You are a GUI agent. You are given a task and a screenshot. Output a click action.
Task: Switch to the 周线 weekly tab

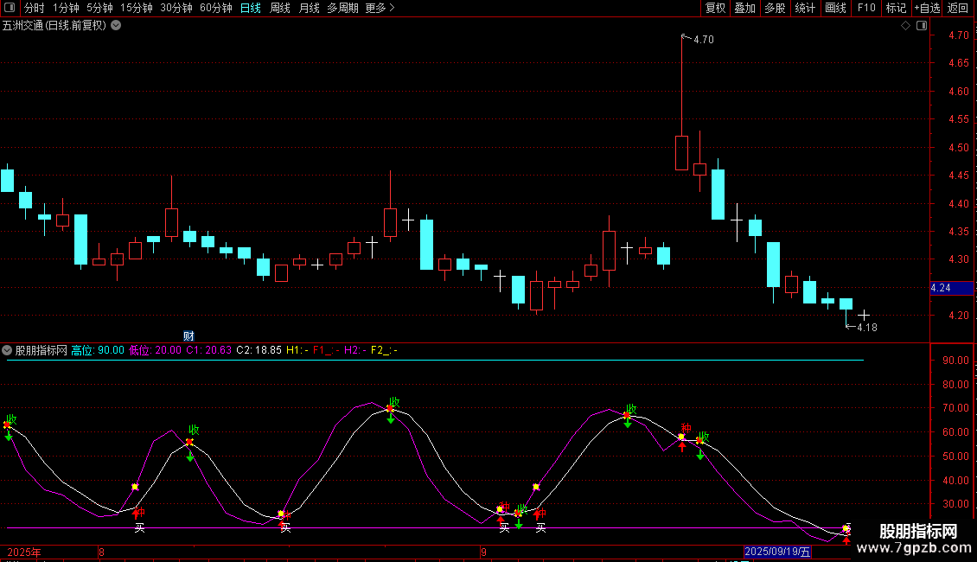point(280,8)
